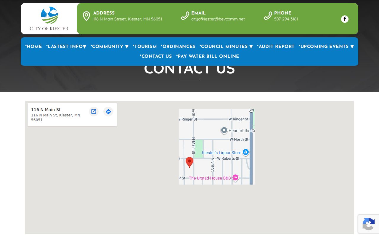Click the 116 N Main Street address text
This screenshot has height=237, width=379.
(x=128, y=19)
